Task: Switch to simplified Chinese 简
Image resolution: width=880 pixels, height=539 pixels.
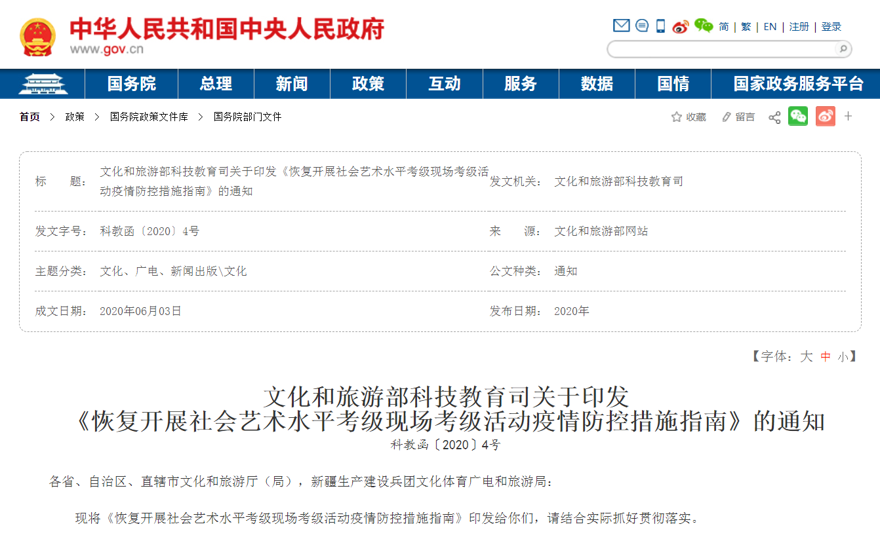Action: [723, 27]
